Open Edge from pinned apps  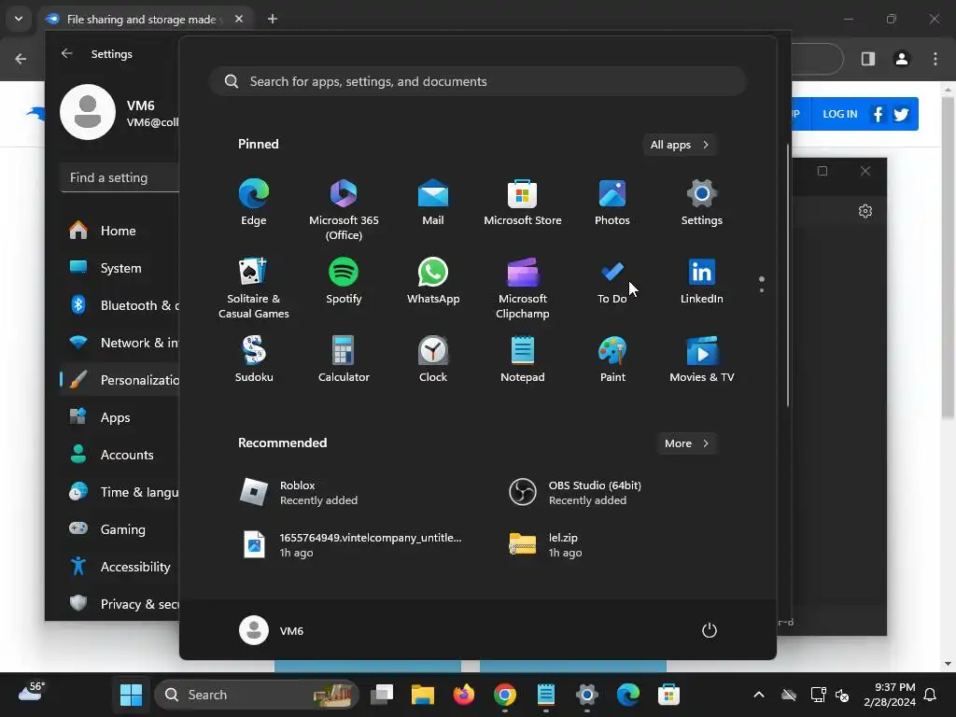pos(254,203)
